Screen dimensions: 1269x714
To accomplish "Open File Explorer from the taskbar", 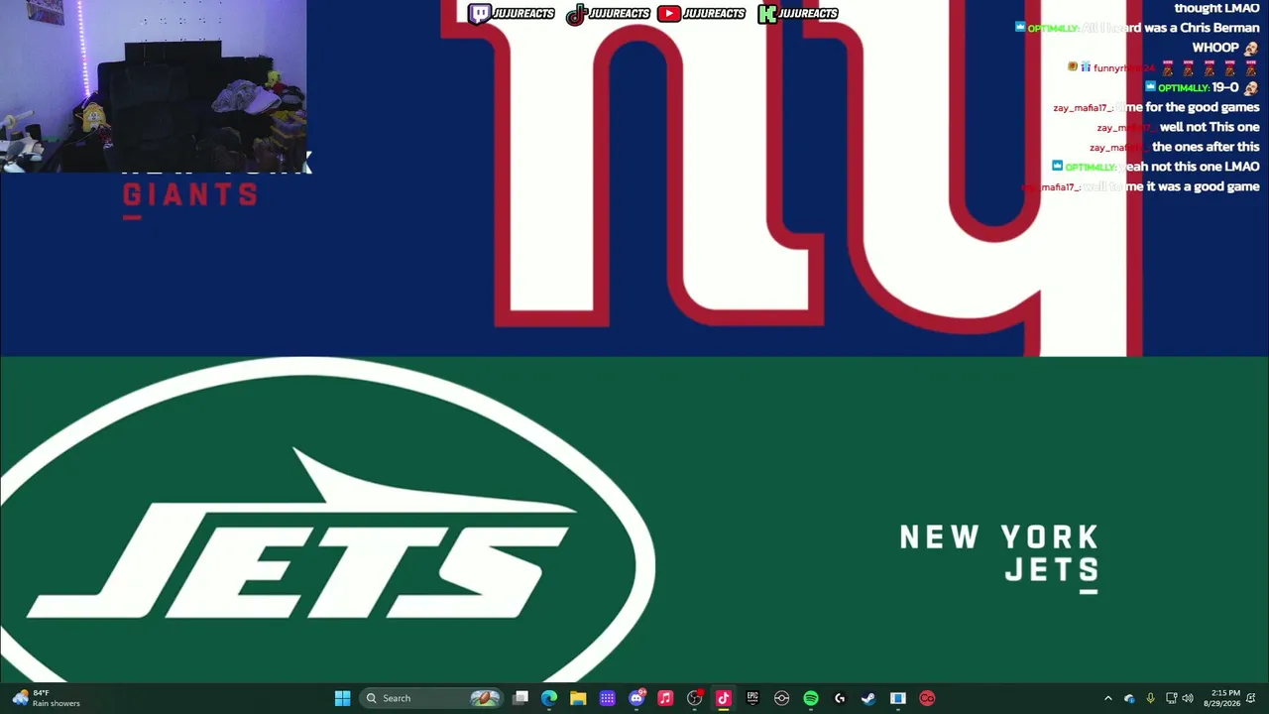I will pos(578,698).
